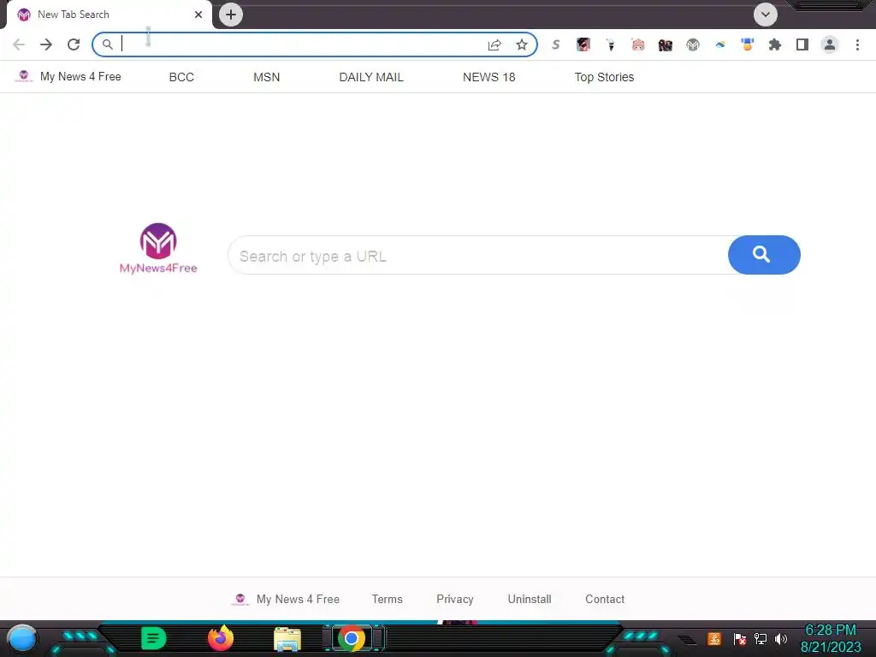Open the pink character extension icon
This screenshot has height=657, width=876.
click(638, 44)
